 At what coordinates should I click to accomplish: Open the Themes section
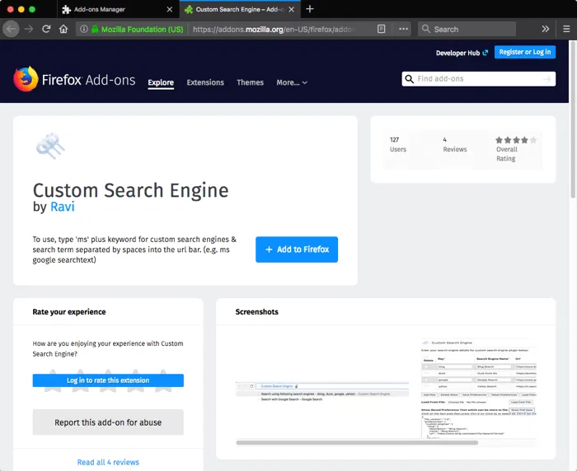tap(251, 82)
